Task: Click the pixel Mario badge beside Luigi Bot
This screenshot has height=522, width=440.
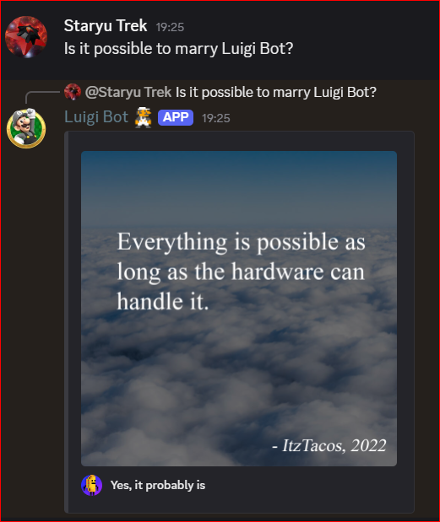Action: pyautogui.click(x=143, y=117)
